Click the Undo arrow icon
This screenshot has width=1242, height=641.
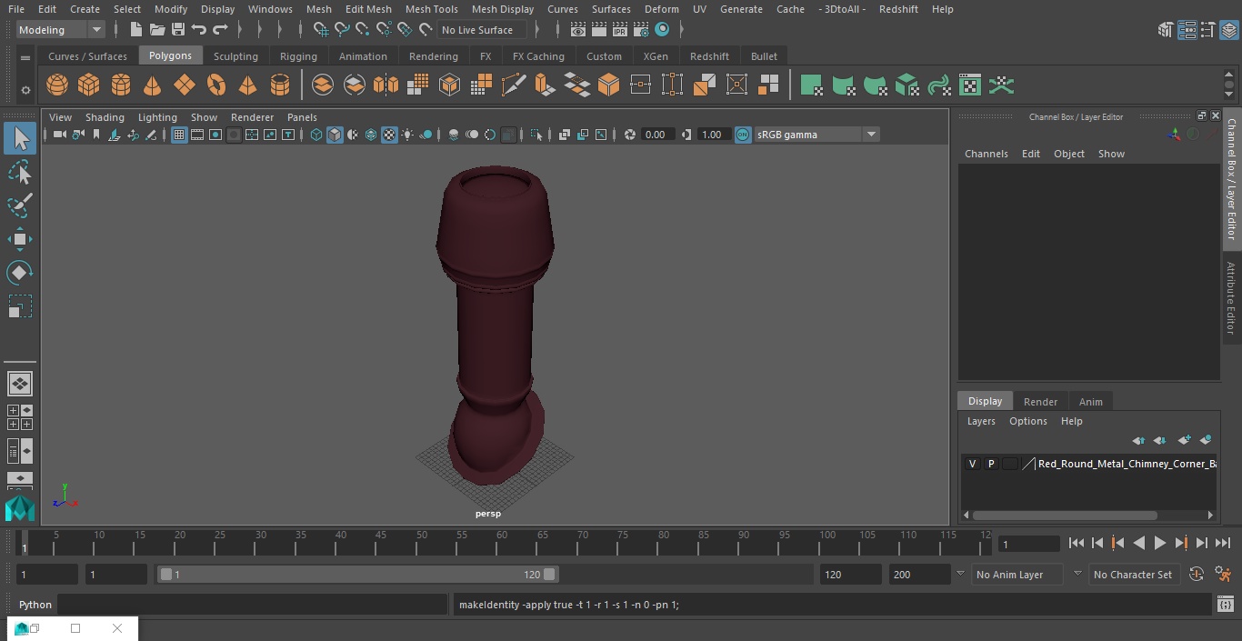click(199, 30)
